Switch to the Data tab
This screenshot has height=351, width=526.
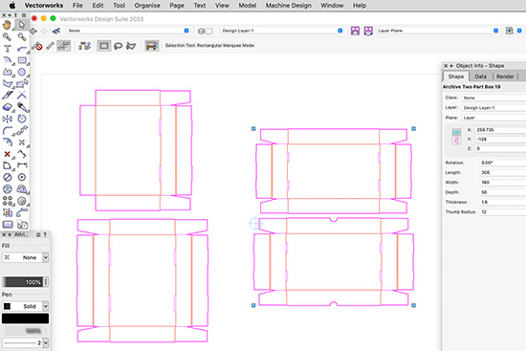tap(480, 77)
